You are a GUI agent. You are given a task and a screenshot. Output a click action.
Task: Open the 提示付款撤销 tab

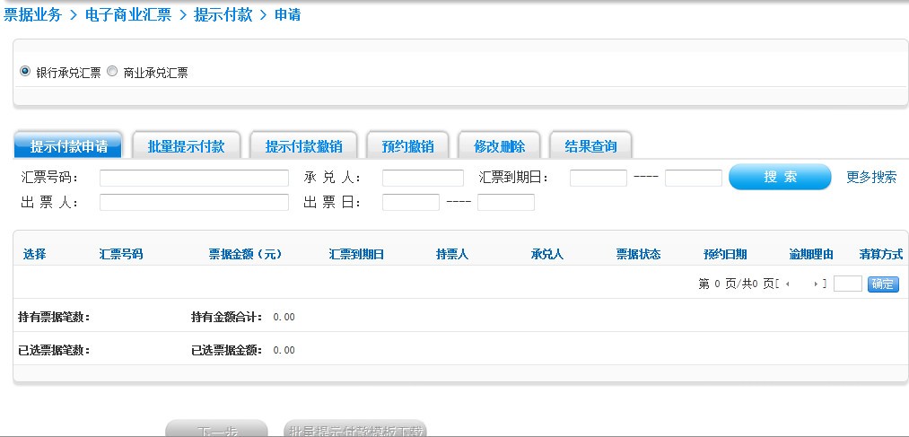[303, 146]
